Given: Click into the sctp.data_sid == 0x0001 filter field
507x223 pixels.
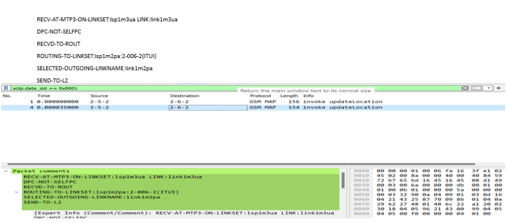Looking at the screenshot, I should 236,88.
